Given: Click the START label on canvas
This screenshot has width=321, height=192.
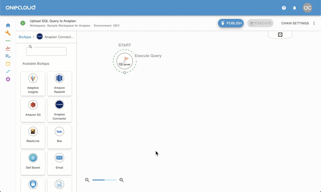Looking at the screenshot, I should pyautogui.click(x=125, y=45).
